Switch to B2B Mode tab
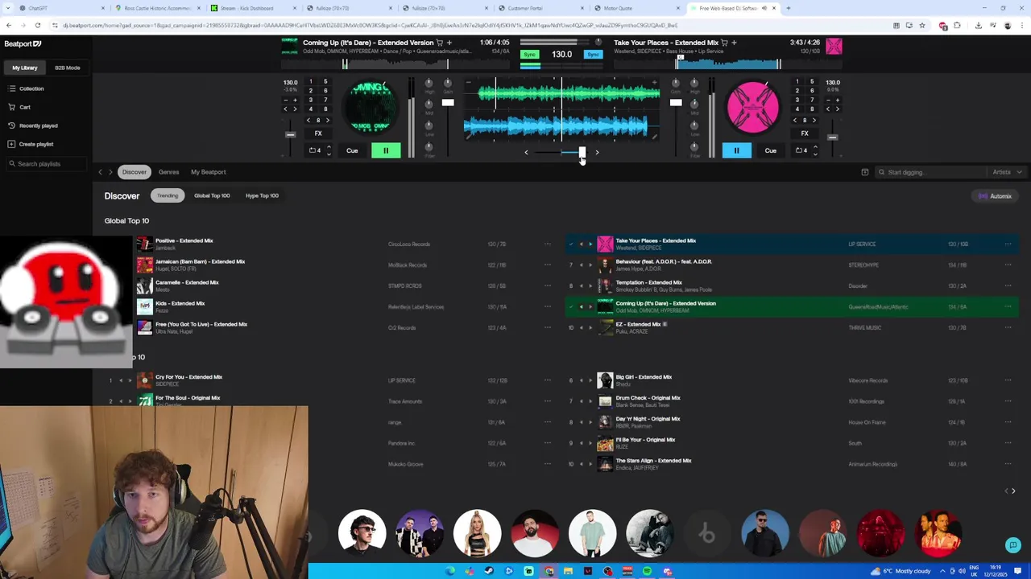Screen dimensions: 1031x579 click(x=68, y=68)
